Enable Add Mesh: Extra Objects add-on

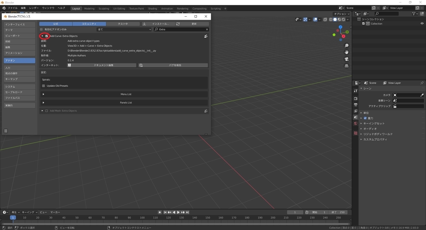pos(47,111)
